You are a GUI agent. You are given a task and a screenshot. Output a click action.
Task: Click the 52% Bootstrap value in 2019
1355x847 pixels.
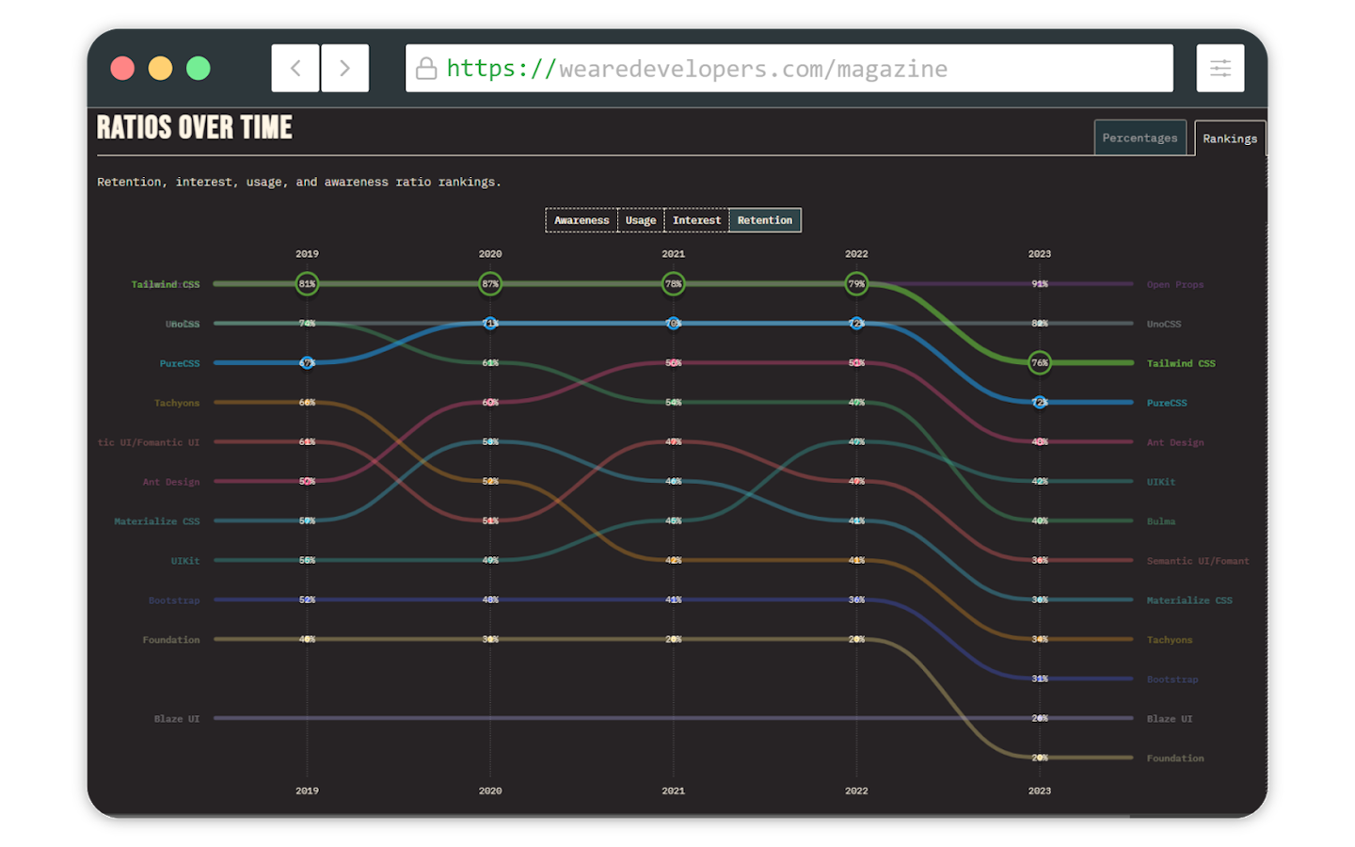[x=307, y=599]
